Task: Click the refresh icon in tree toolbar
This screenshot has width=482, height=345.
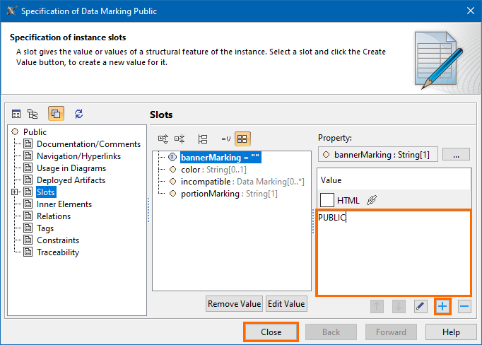Action: (78, 114)
